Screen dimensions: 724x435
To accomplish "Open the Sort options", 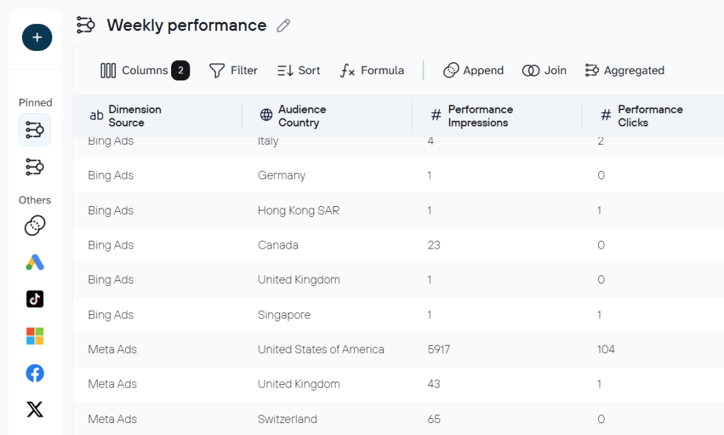I will click(x=298, y=71).
